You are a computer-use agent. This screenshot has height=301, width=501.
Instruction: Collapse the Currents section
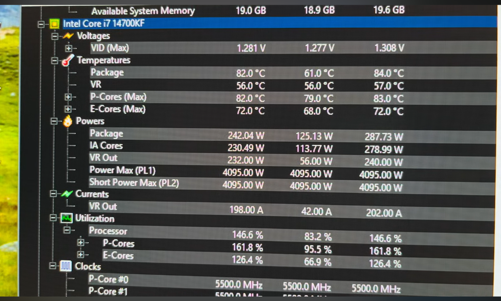click(54, 193)
